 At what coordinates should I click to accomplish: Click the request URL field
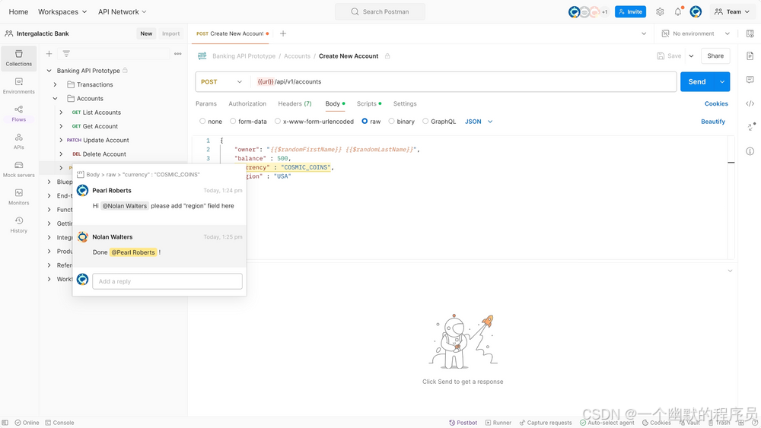(x=464, y=82)
